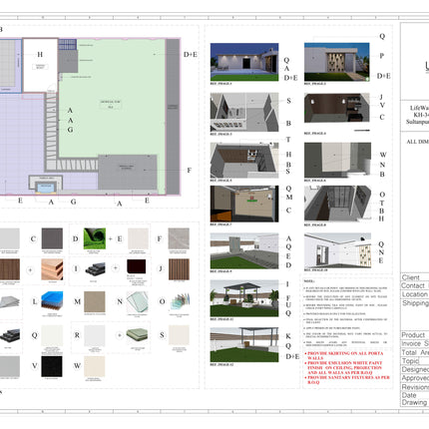Click the F callout right of floor plan
This screenshot has height=429, width=429.
pyautogui.click(x=189, y=171)
